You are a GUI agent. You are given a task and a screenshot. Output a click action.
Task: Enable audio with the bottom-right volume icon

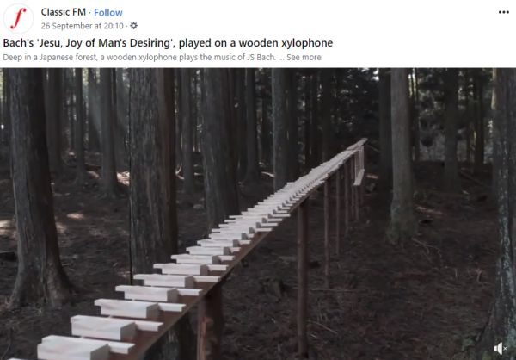(x=501, y=349)
